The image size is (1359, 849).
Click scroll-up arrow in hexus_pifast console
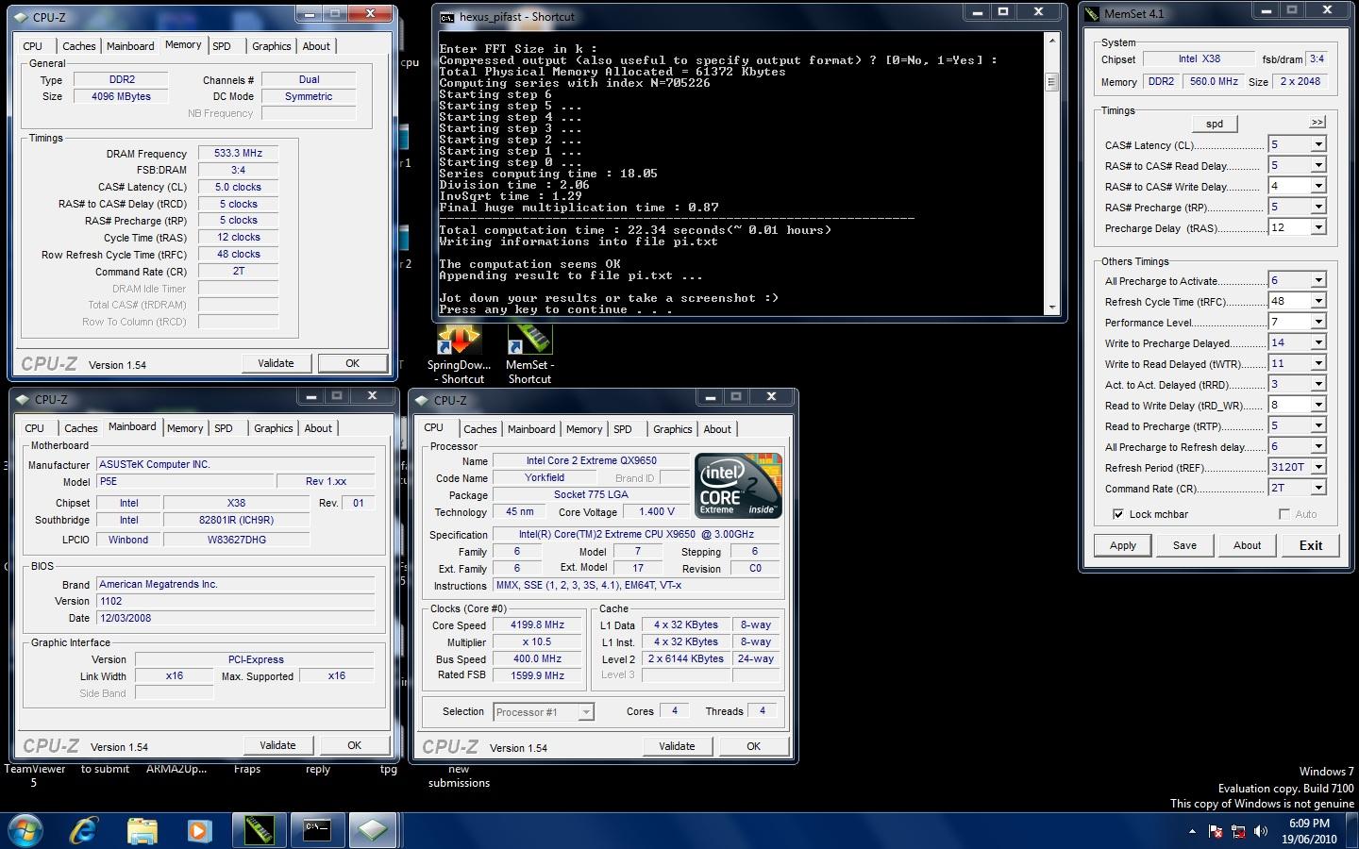click(x=1052, y=40)
